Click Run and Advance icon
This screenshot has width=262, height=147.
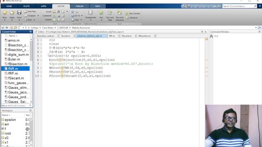[x=120, y=13]
